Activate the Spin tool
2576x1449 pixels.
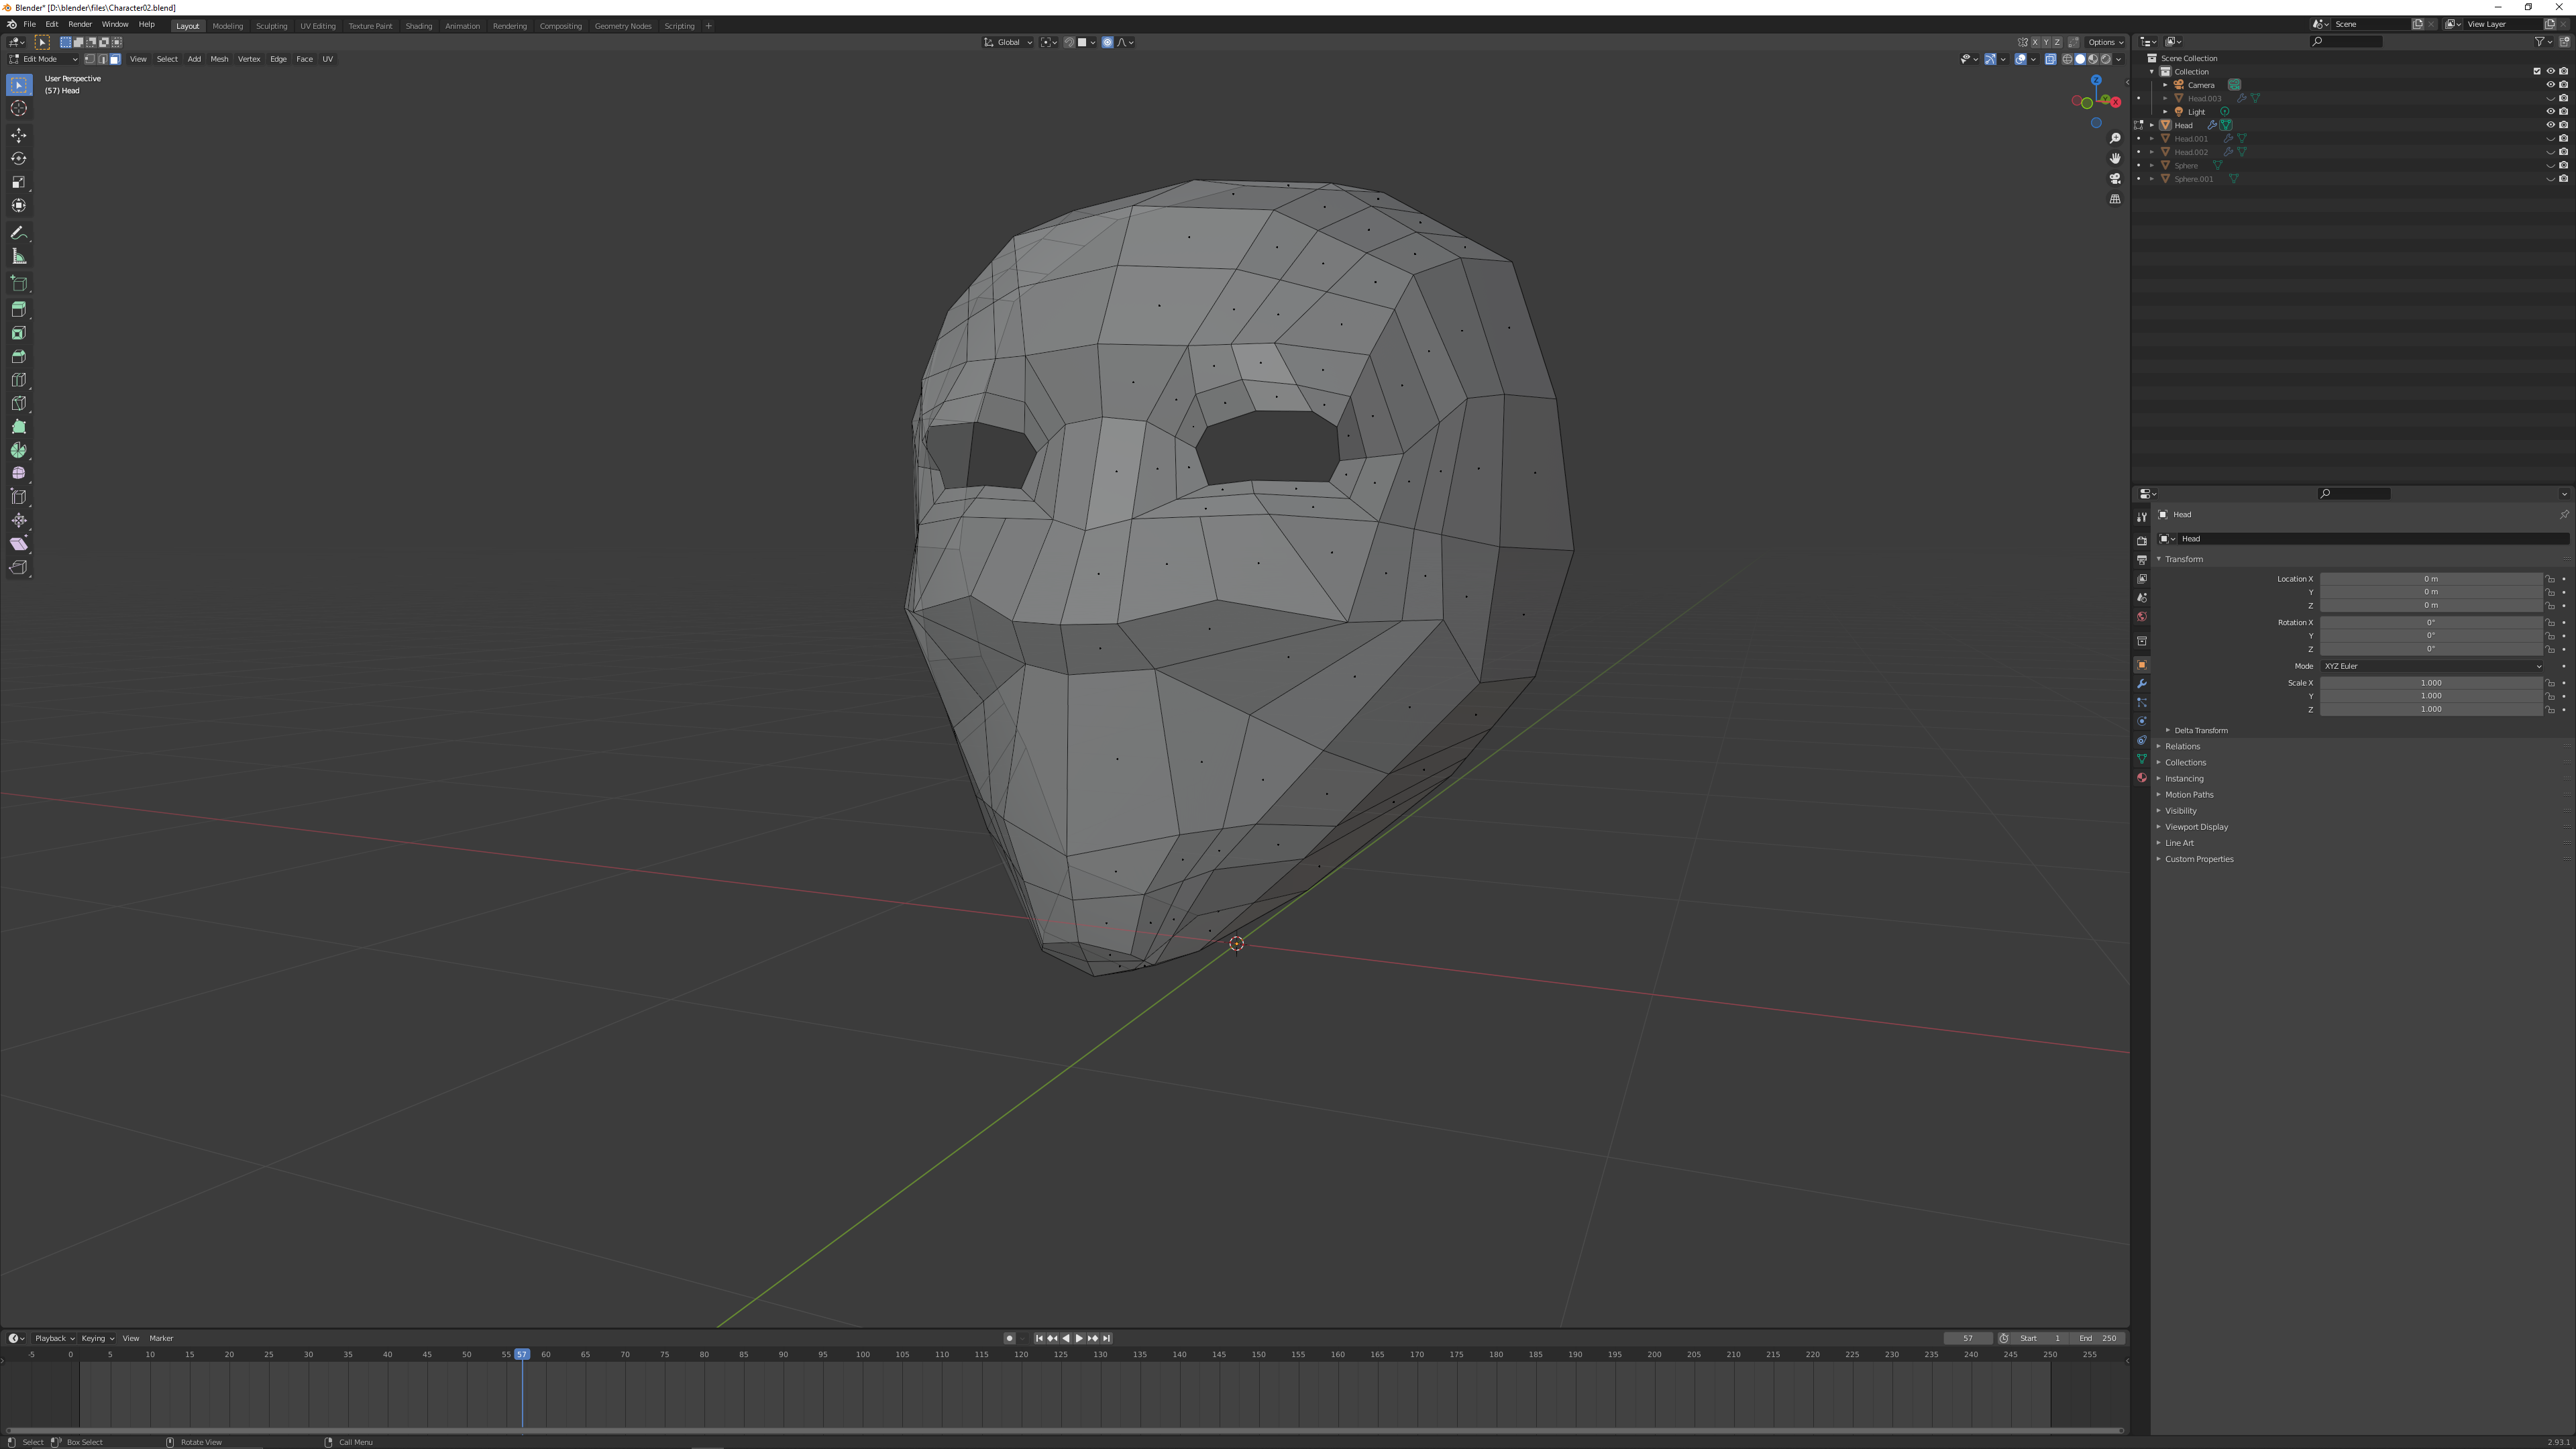pyautogui.click(x=19, y=450)
